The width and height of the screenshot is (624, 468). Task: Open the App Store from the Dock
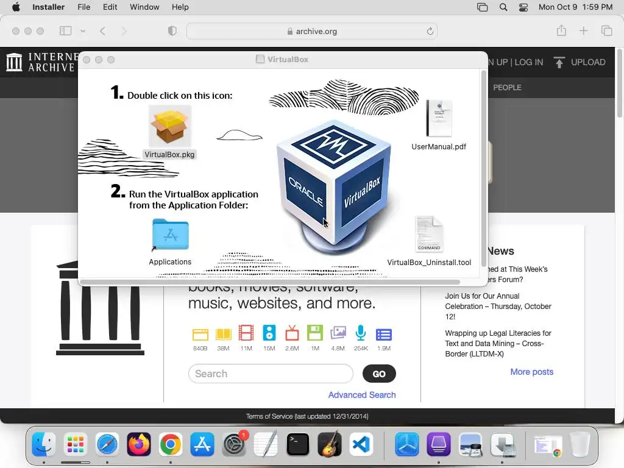(202, 444)
